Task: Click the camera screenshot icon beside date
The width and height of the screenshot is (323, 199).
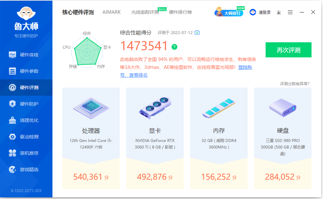Action: pyautogui.click(x=197, y=32)
